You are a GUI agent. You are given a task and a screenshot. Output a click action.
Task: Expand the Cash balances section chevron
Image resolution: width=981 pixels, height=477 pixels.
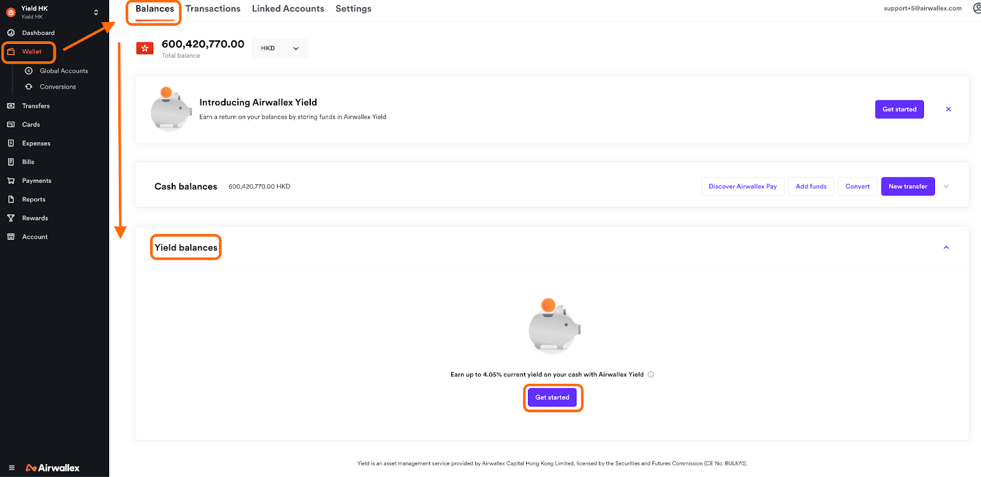pyautogui.click(x=946, y=187)
